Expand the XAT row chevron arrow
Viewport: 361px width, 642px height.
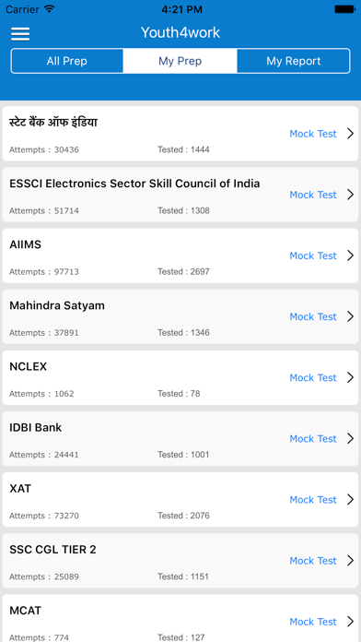tap(350, 500)
